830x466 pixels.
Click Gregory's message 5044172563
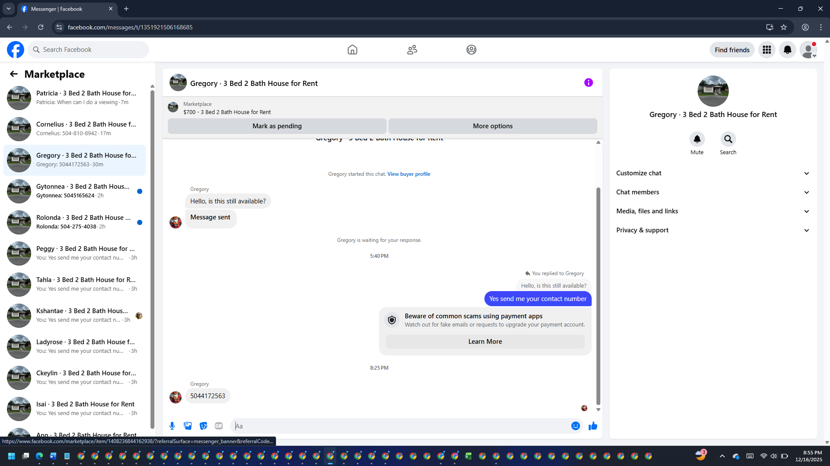[x=208, y=396]
